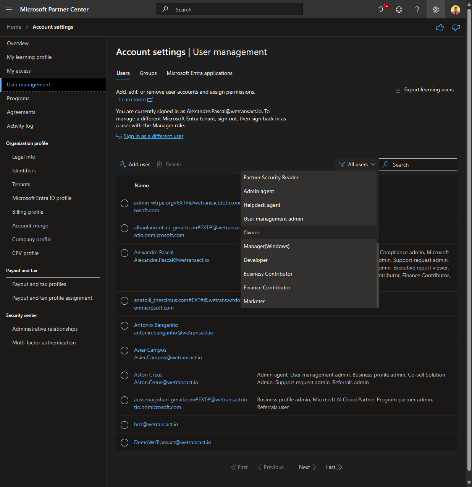Click the Export learning users download icon
Image resolution: width=472 pixels, height=487 pixels.
coord(398,89)
